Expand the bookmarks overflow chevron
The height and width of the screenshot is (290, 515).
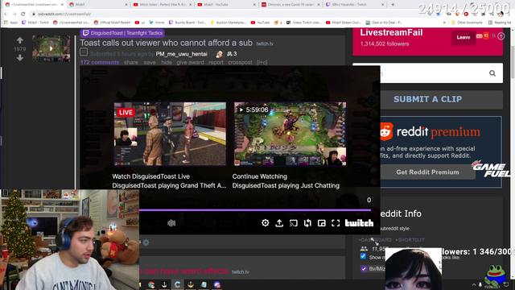pos(444,23)
